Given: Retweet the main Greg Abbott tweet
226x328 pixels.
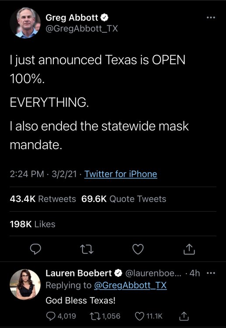Looking at the screenshot, I should tap(87, 249).
